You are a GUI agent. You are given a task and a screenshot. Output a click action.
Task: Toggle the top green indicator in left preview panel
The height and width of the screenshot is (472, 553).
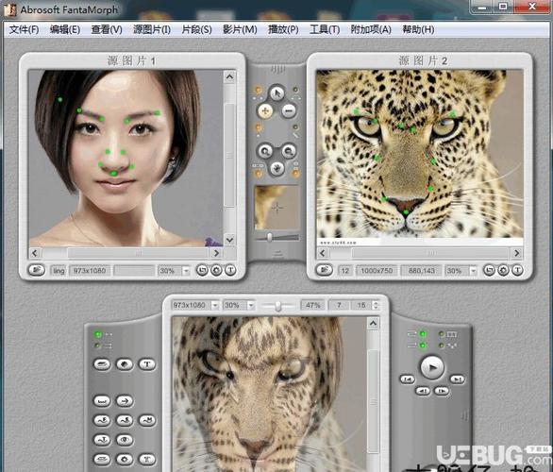[98, 334]
